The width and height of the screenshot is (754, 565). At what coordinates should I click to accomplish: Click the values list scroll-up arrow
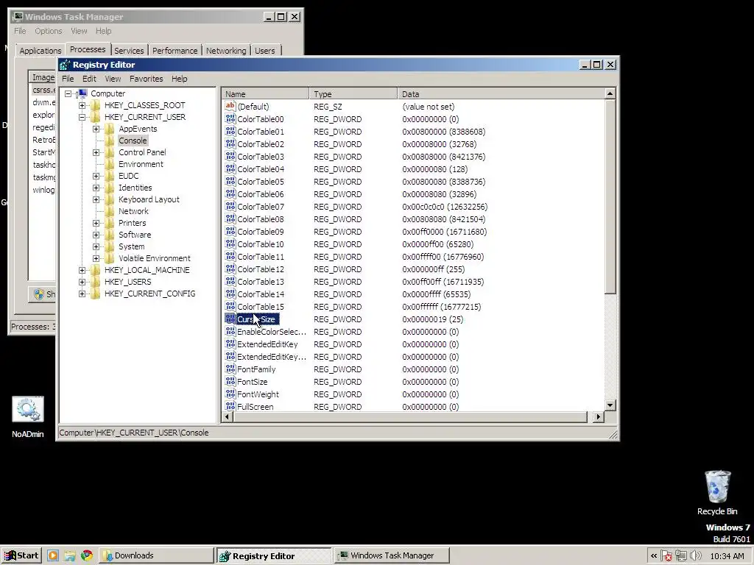pos(610,93)
